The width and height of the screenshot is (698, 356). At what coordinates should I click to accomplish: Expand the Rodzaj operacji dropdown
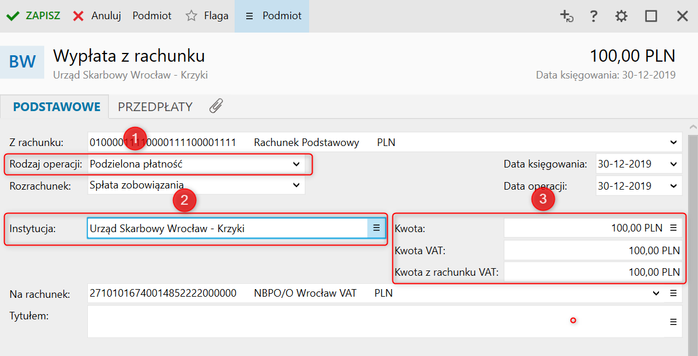click(x=296, y=165)
